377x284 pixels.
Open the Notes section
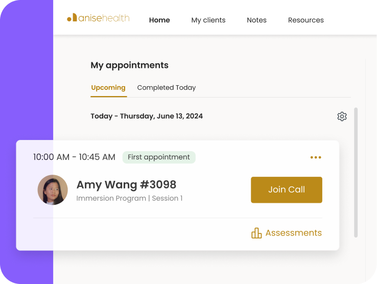[256, 20]
